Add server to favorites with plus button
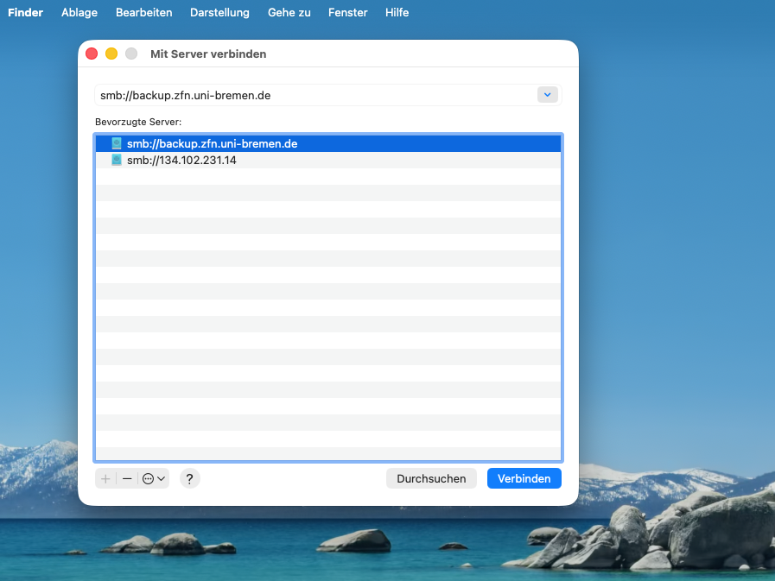The height and width of the screenshot is (581, 775). [x=105, y=478]
